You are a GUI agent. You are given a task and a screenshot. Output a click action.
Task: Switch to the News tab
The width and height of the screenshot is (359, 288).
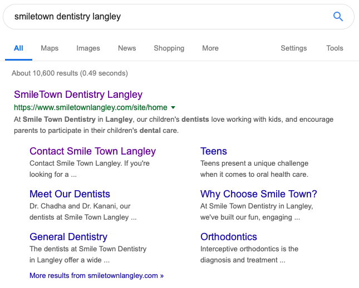(x=127, y=48)
